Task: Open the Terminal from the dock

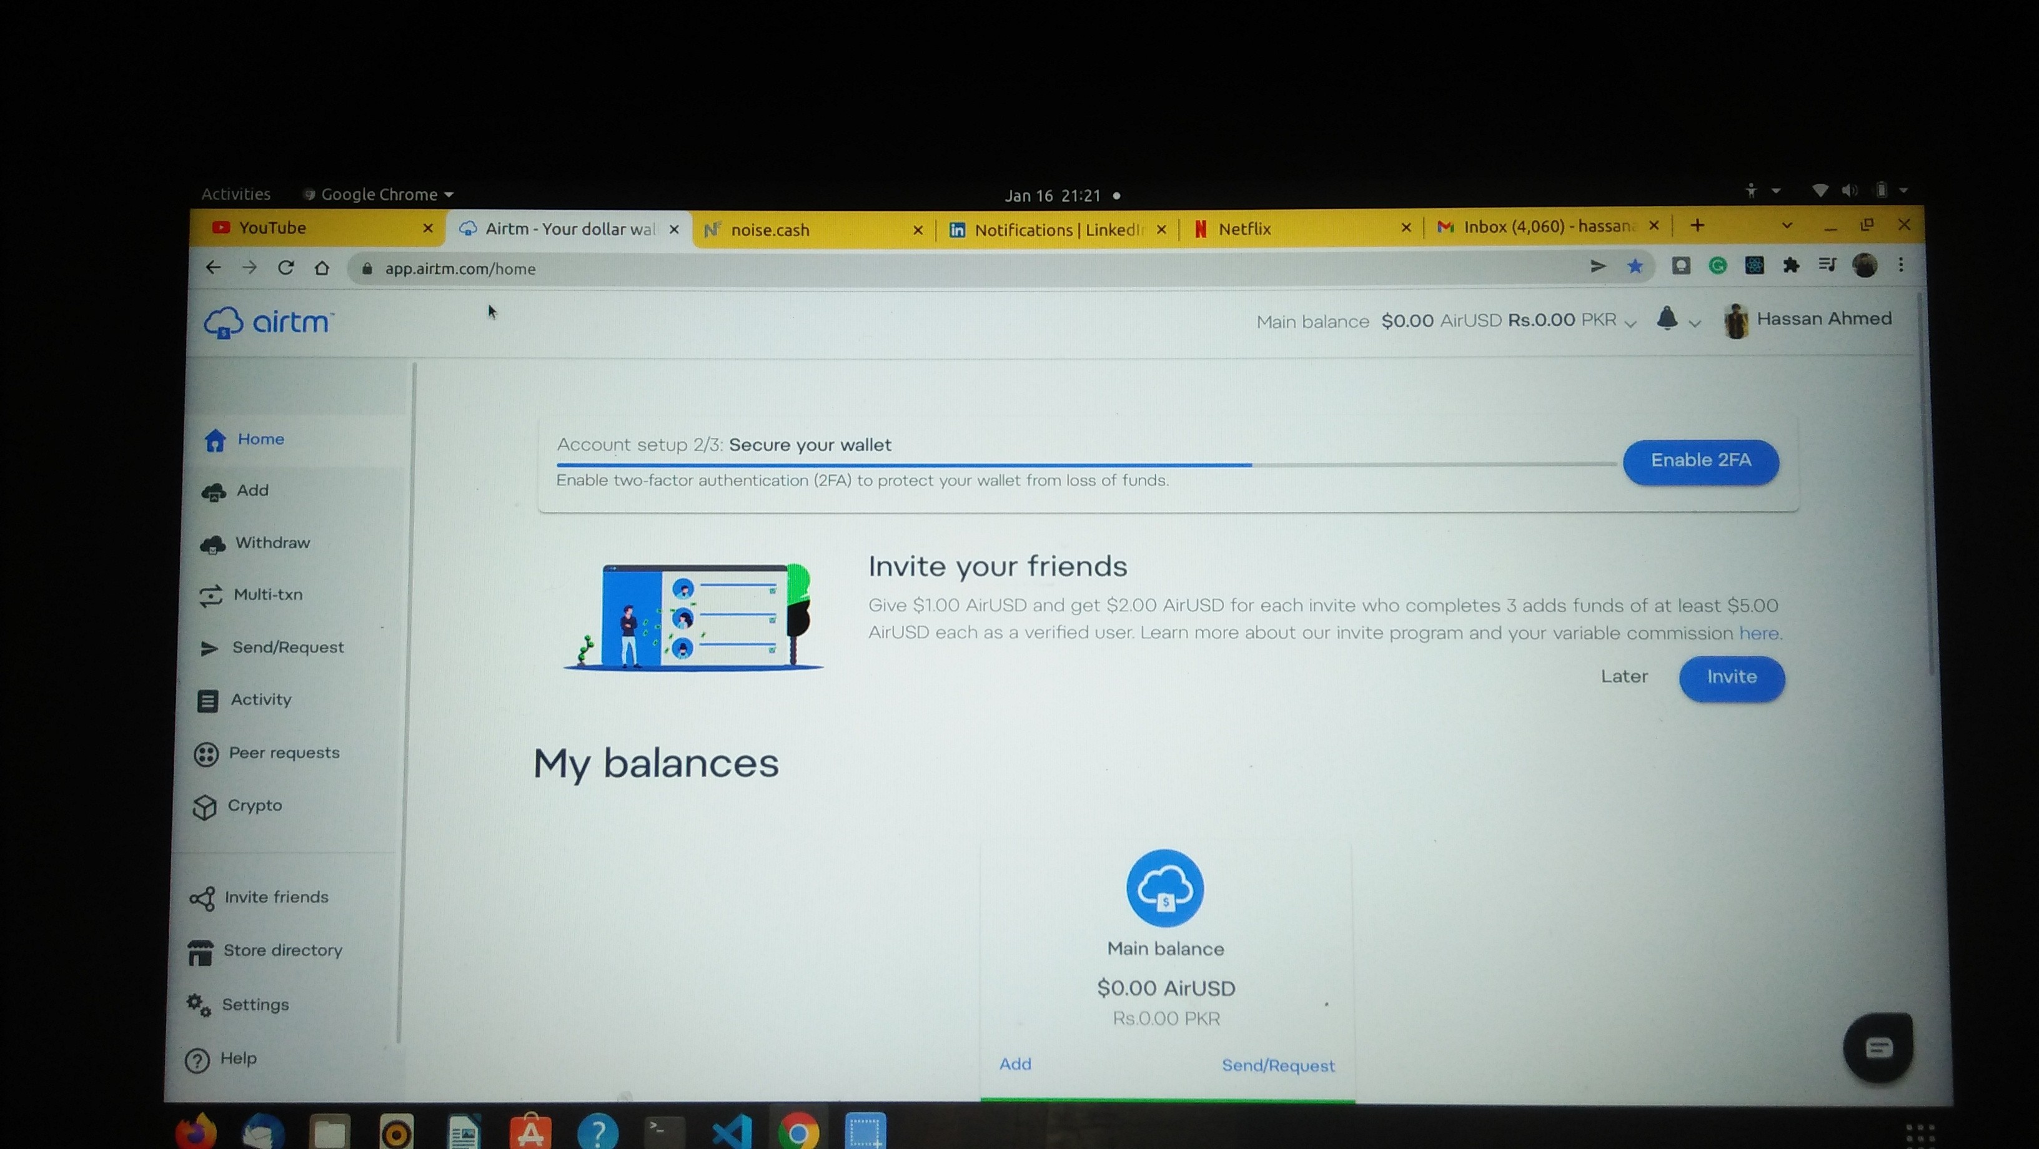Action: [665, 1132]
